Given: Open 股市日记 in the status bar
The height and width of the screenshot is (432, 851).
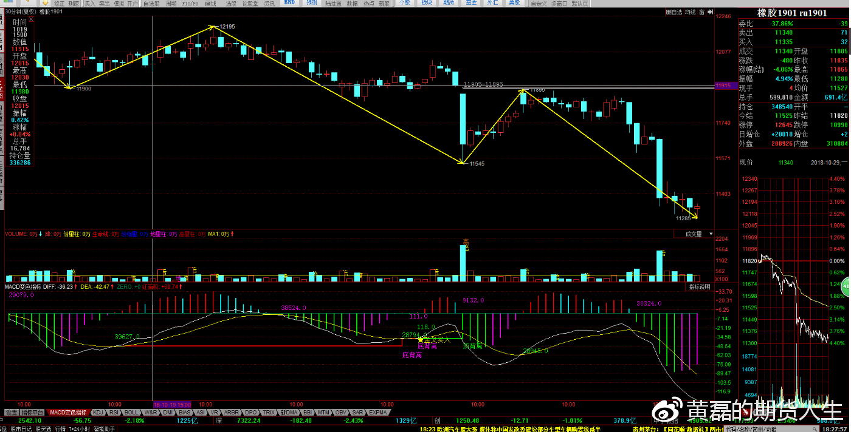Looking at the screenshot, I should 21,428.
